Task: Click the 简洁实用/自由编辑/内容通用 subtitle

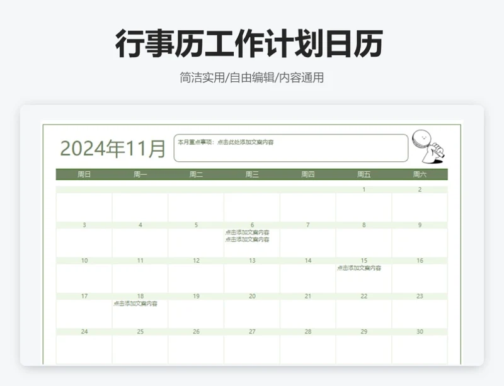Action: [251, 78]
